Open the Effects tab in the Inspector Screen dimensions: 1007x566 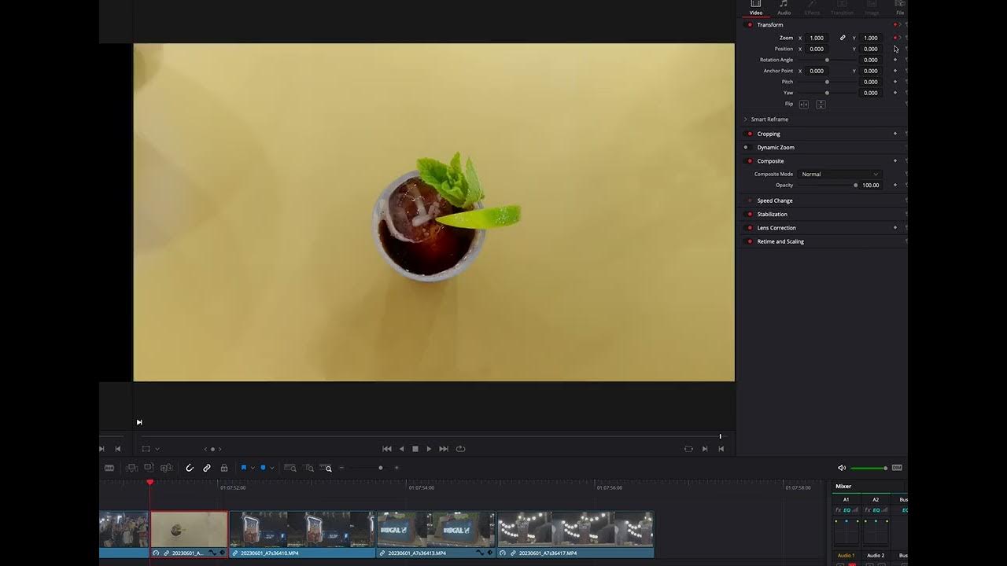tap(812, 8)
